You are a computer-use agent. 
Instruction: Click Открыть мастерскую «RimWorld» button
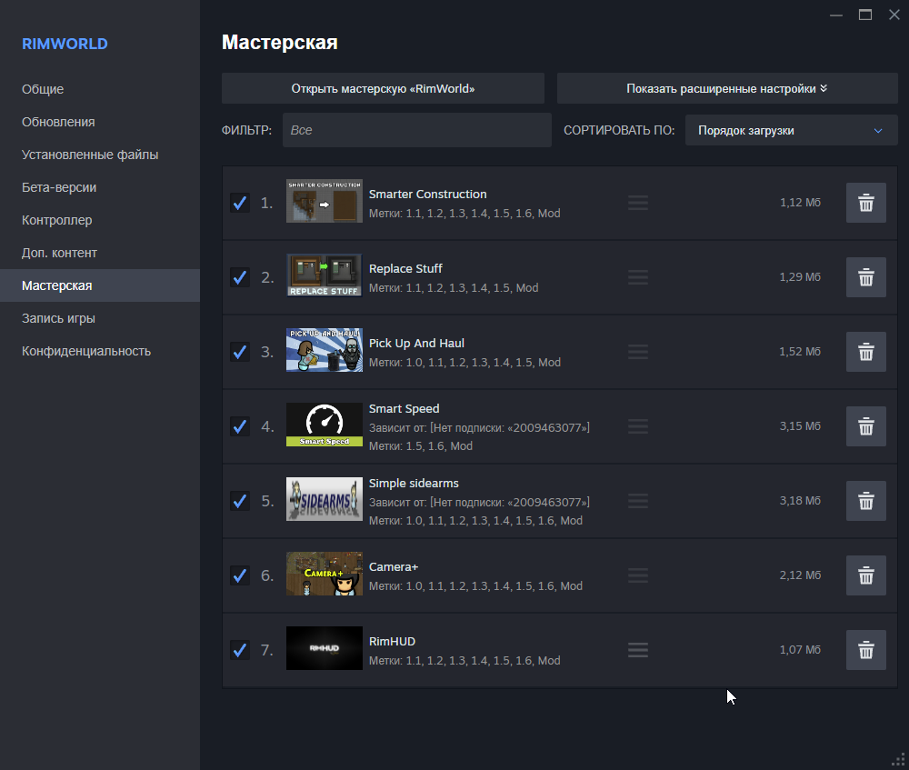point(383,89)
